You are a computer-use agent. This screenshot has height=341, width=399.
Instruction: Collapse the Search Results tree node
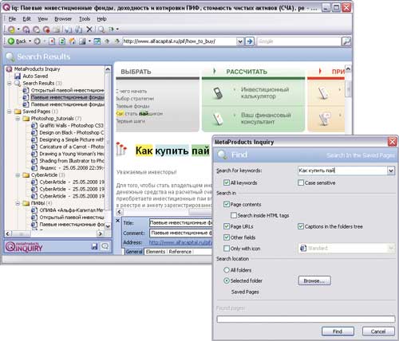(10, 84)
